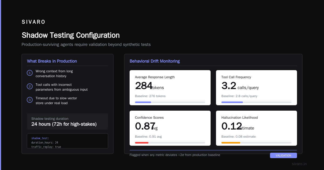
Task: Select the Average Response Length card
Action: tap(170, 88)
